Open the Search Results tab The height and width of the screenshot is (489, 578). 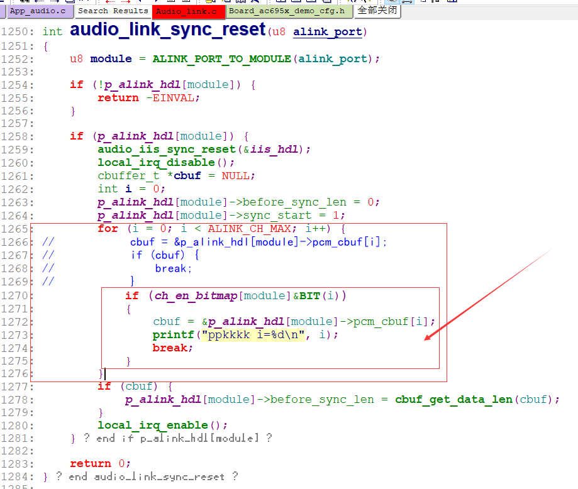[113, 11]
